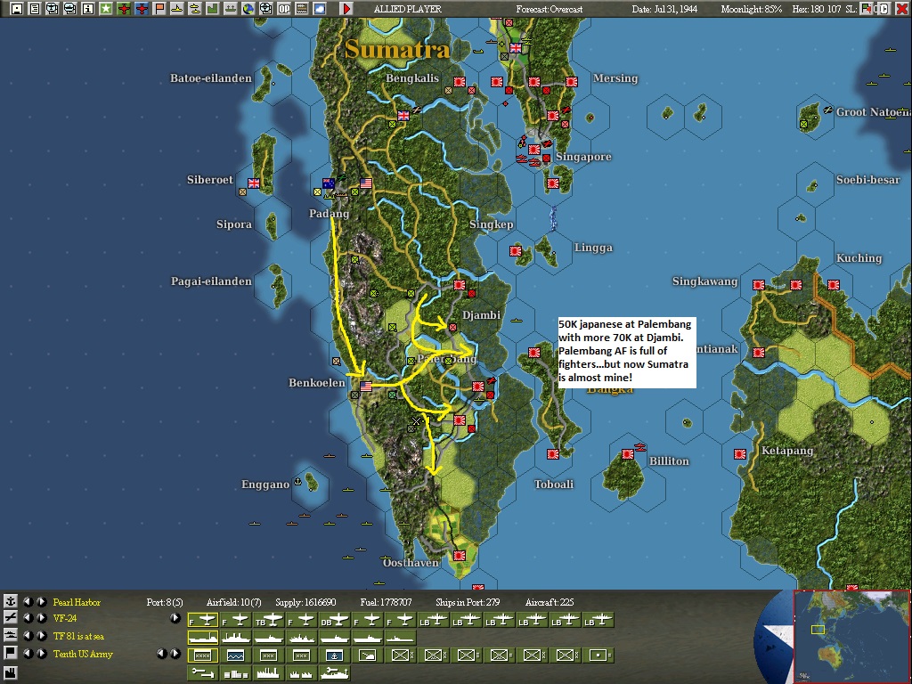Viewport: 912px width, 684px height.
Task: Click the crosshair target toolbar icon
Action: point(265,9)
